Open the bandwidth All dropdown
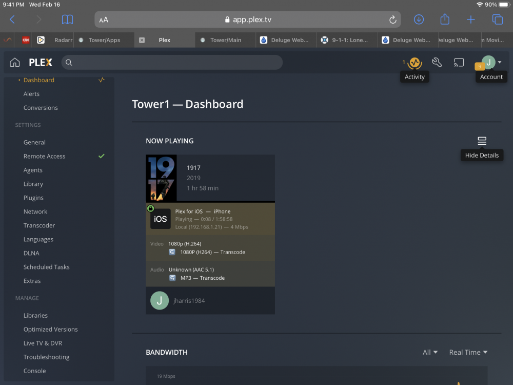 coord(430,352)
